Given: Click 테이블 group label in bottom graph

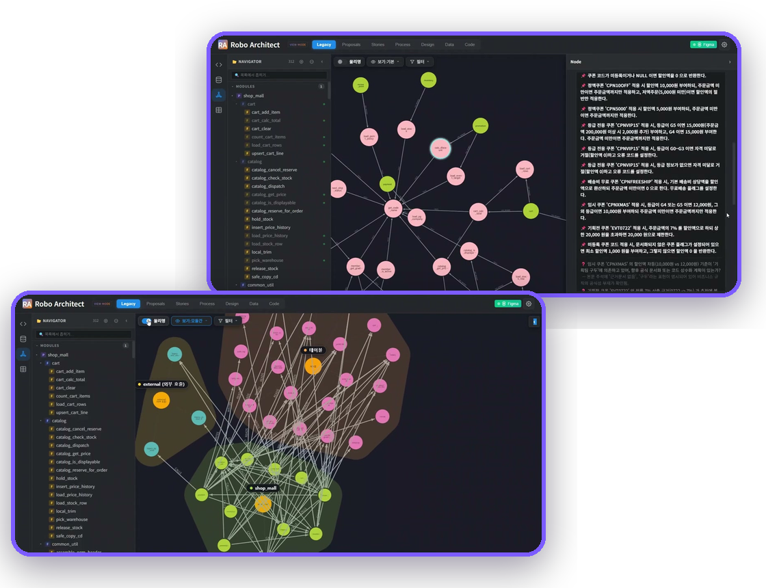Looking at the screenshot, I should tap(314, 350).
